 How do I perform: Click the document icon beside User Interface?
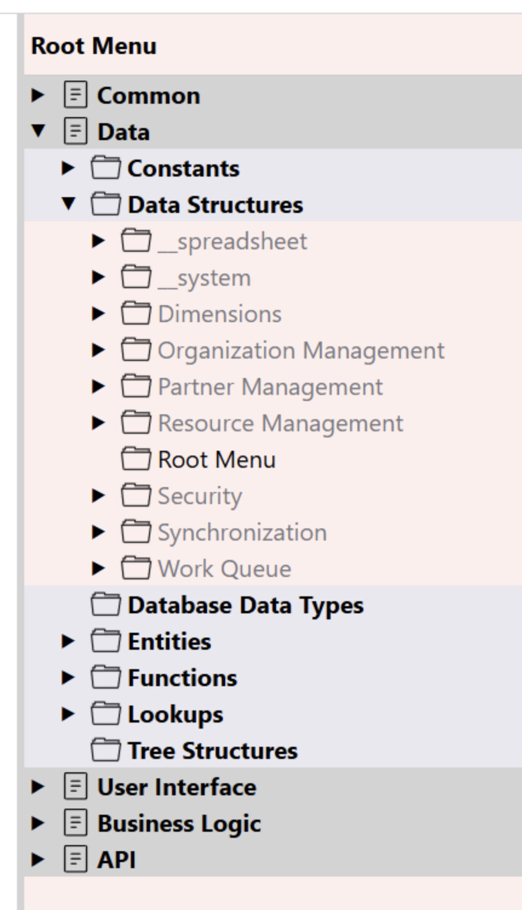pos(76,787)
